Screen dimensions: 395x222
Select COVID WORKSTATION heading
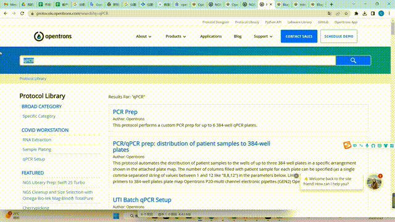pos(45,130)
